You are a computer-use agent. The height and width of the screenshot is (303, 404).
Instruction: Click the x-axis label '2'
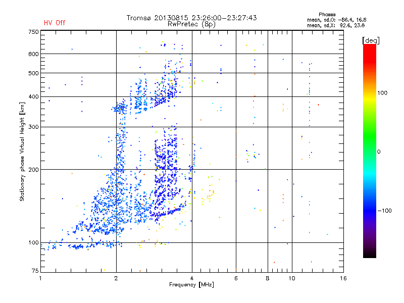pyautogui.click(x=116, y=278)
